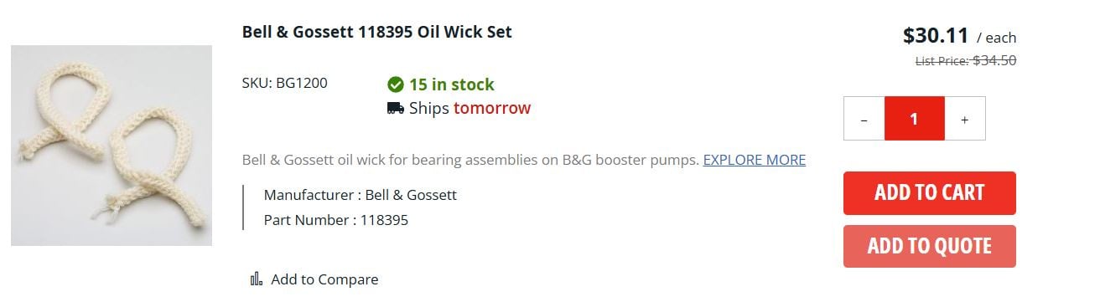Click the Manufacturer Bell & Gossett line
1100x307 pixels.
361,195
